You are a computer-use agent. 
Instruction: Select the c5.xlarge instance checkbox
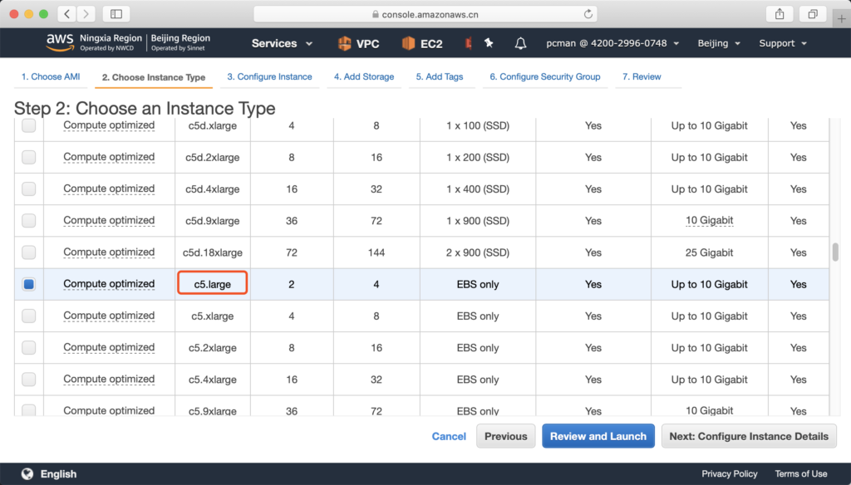29,316
